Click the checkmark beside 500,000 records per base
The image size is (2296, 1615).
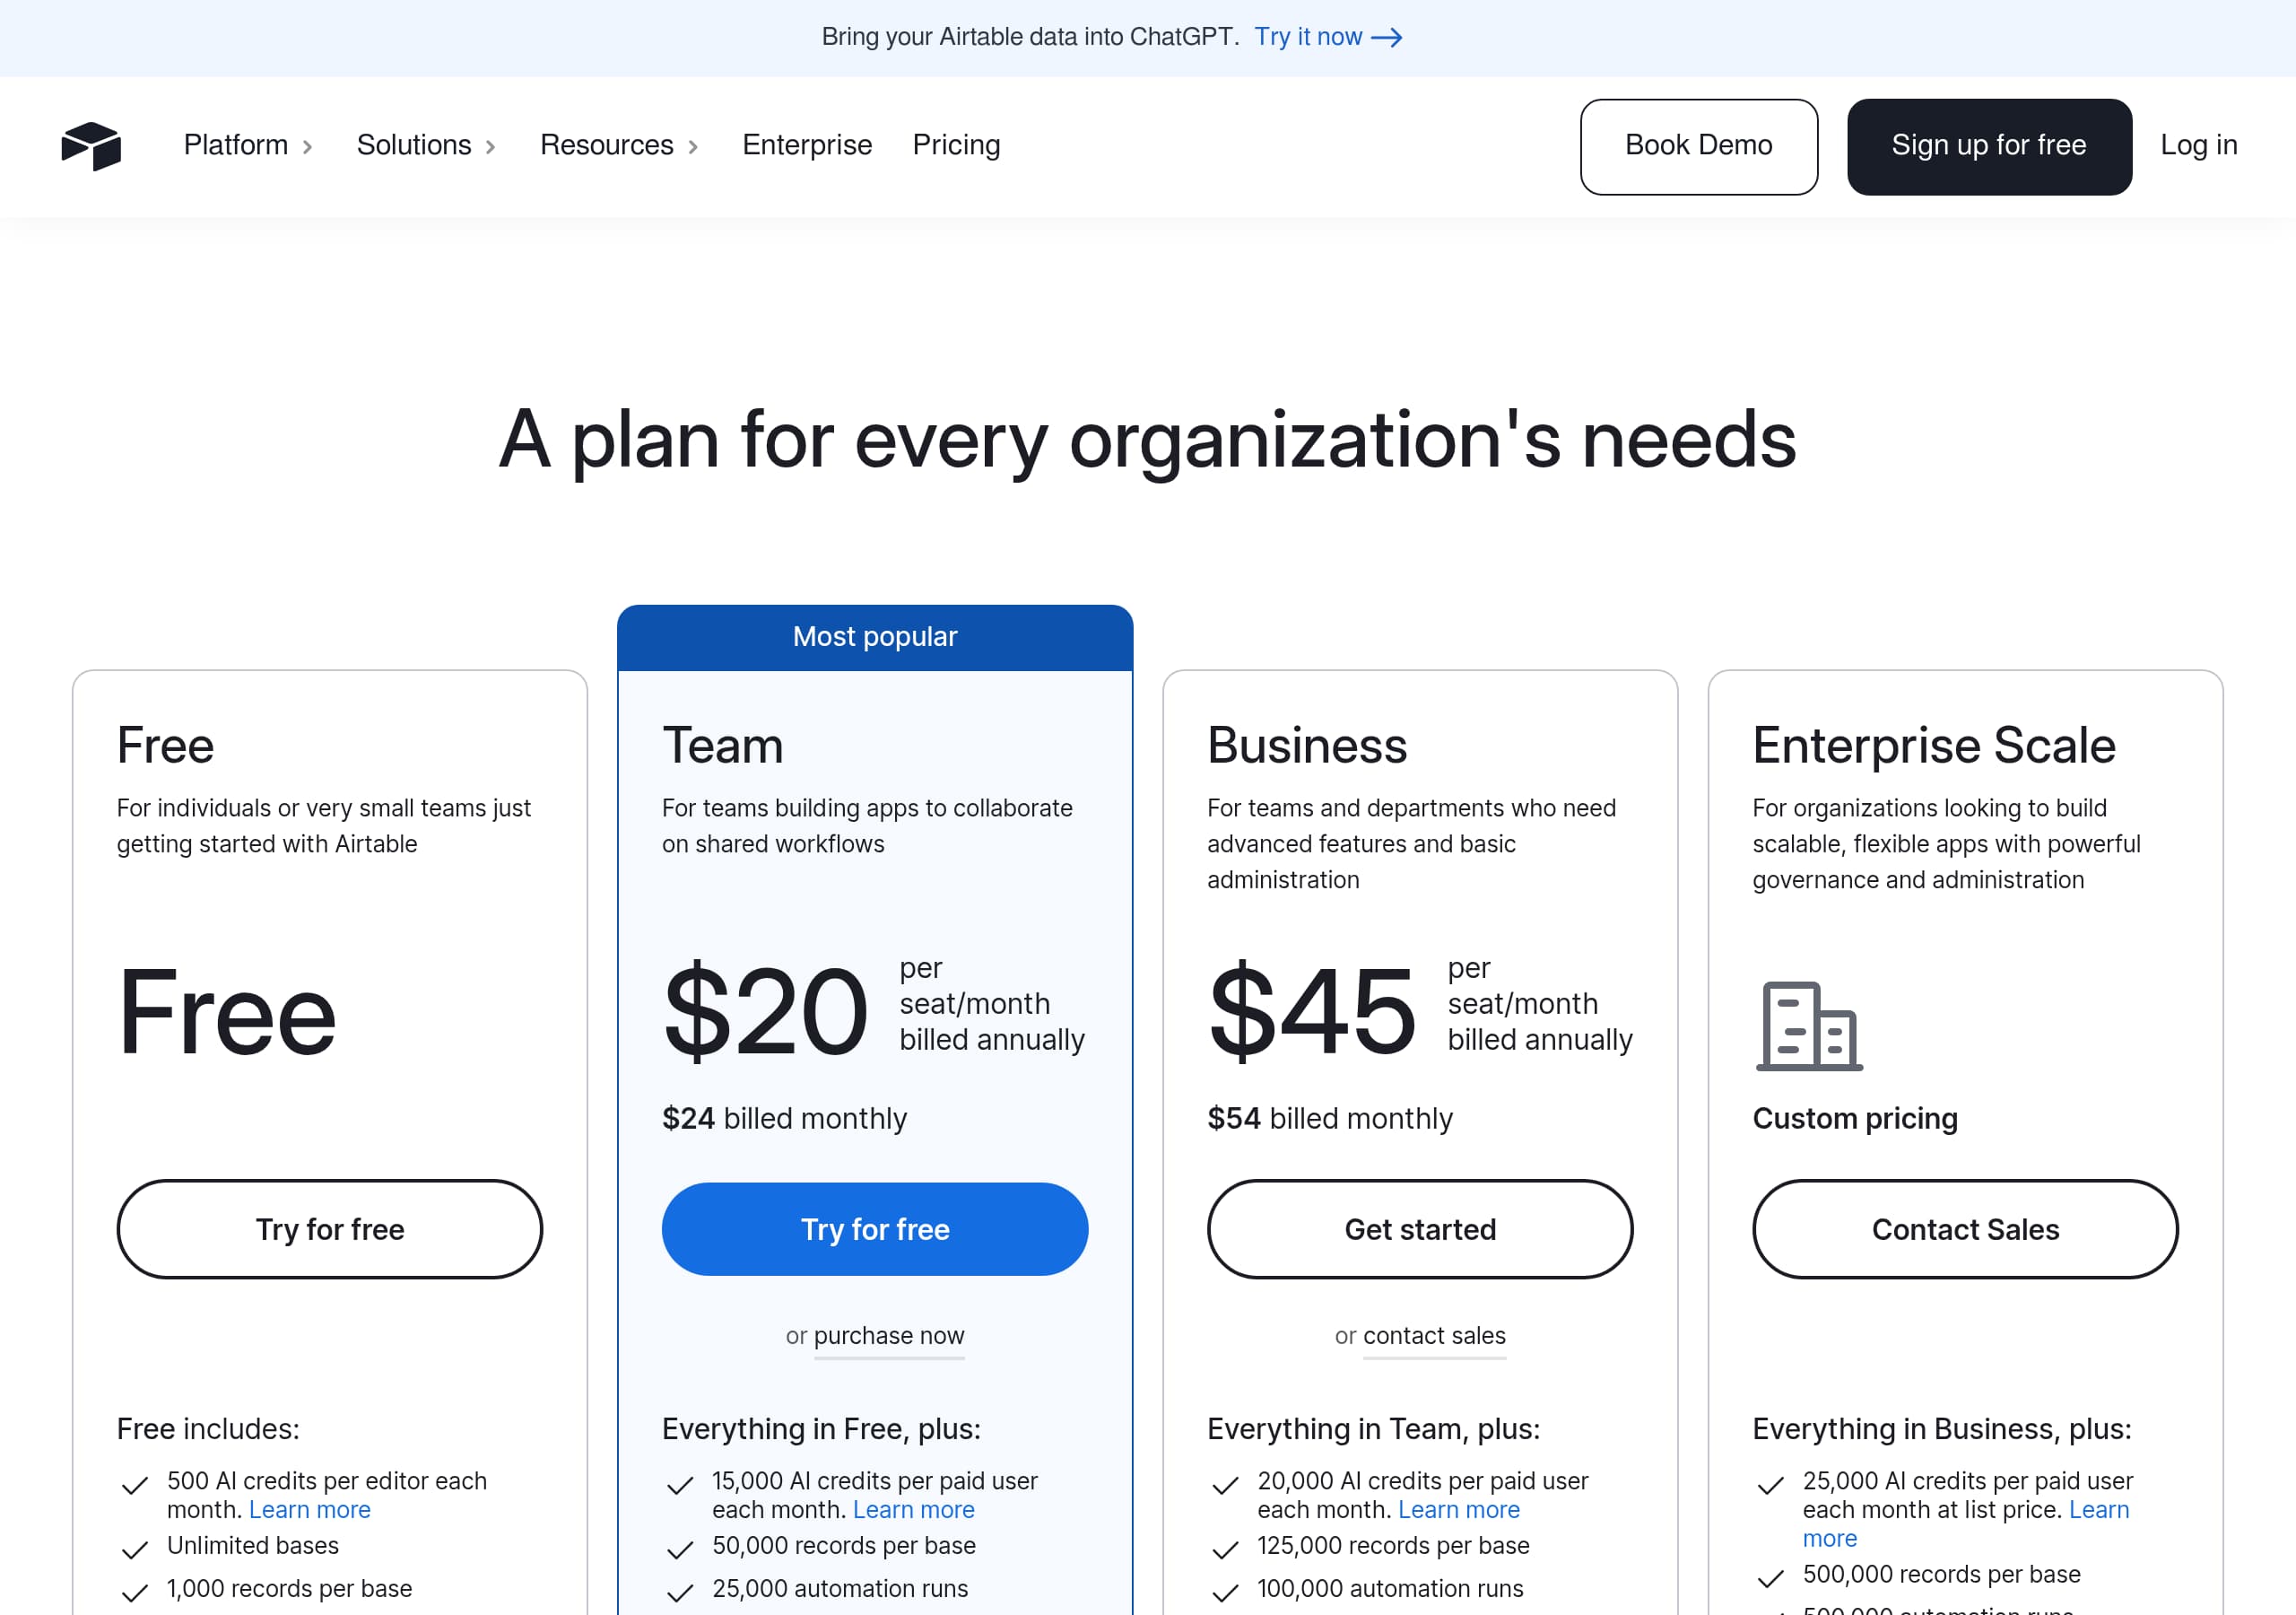[1772, 1577]
